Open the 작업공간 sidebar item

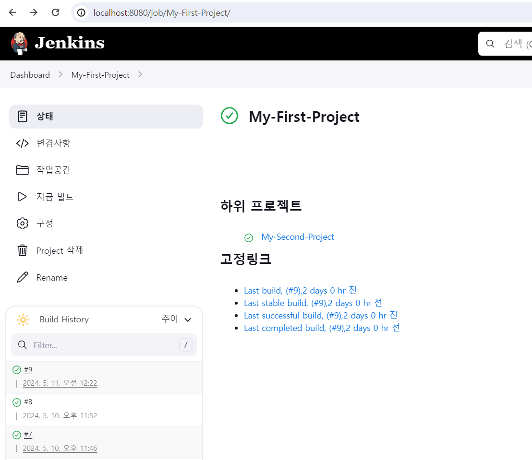[x=106, y=170]
